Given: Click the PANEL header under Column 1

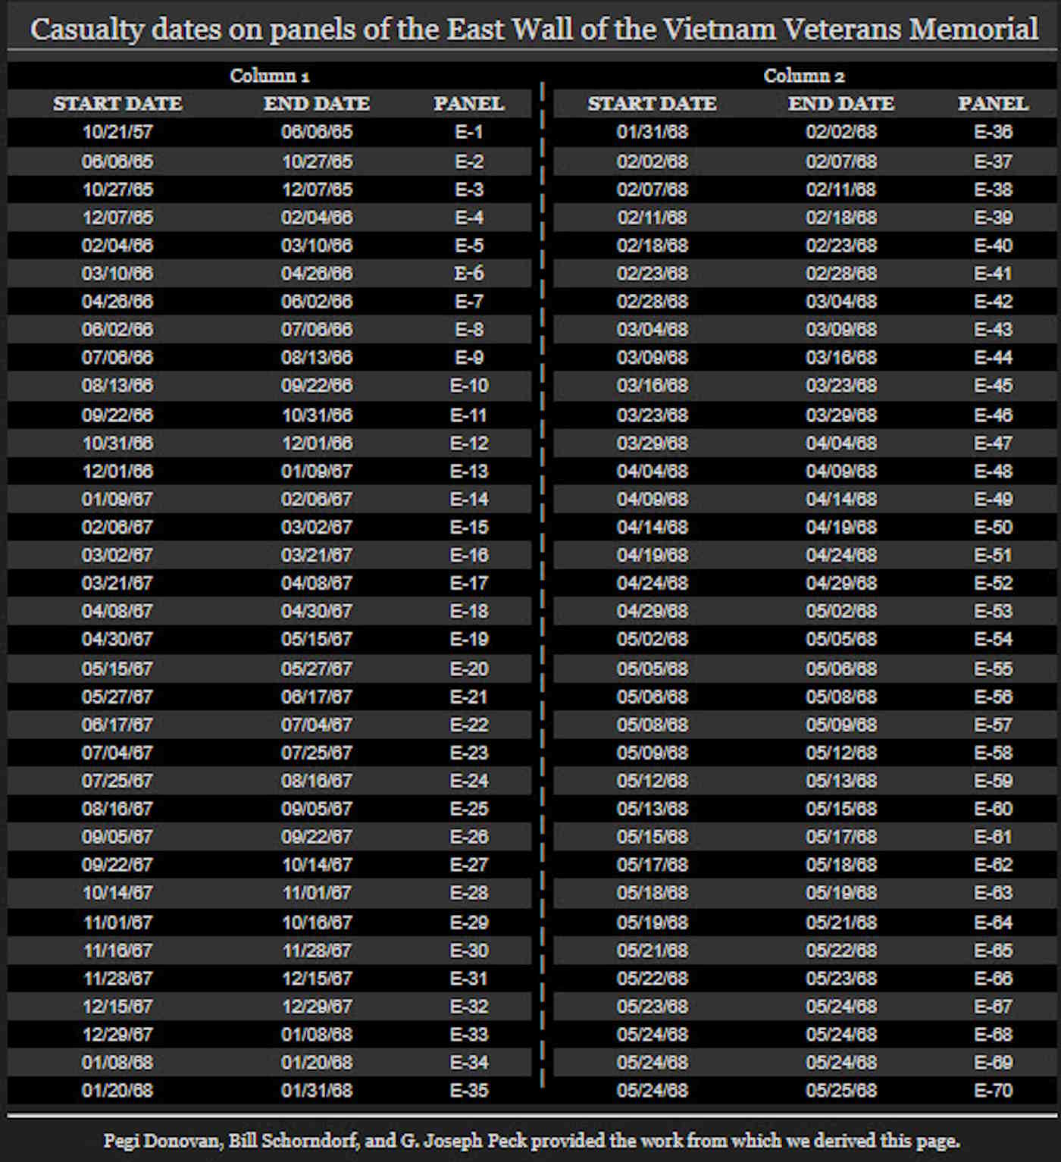Looking at the screenshot, I should [468, 104].
